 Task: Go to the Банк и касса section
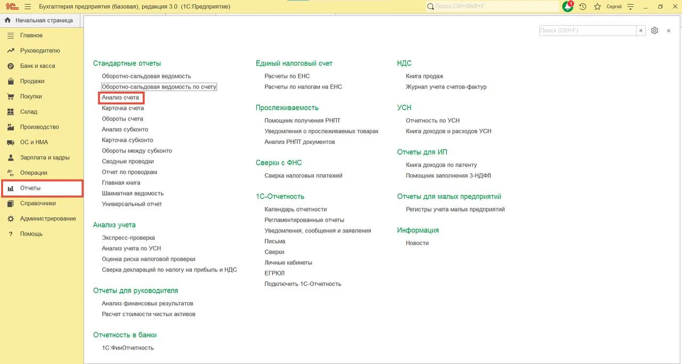pyautogui.click(x=42, y=66)
